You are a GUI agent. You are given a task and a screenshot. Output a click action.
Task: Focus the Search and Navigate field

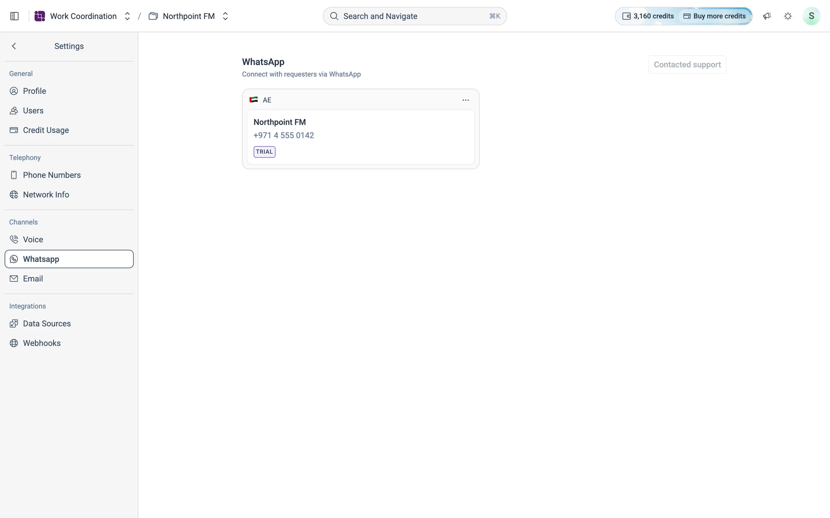point(415,16)
